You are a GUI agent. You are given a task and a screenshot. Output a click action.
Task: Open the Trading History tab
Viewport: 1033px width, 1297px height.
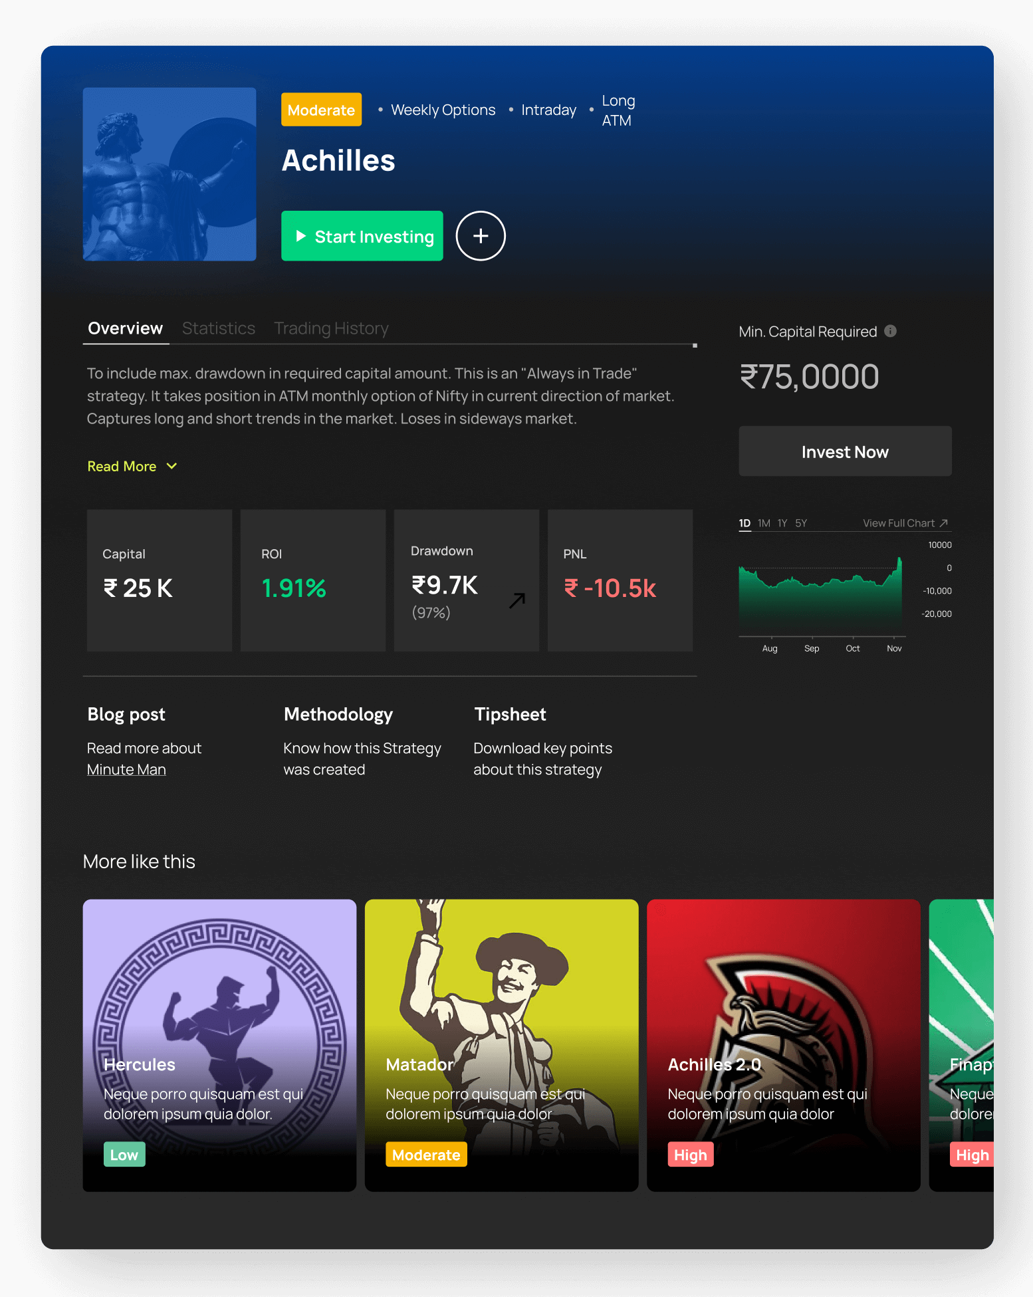point(331,328)
